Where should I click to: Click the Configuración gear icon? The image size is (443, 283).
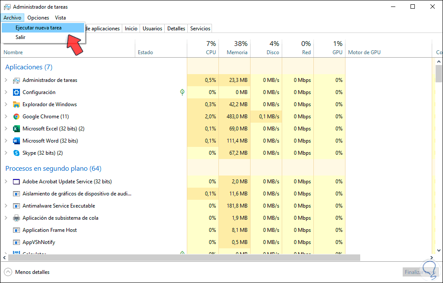pyautogui.click(x=16, y=92)
